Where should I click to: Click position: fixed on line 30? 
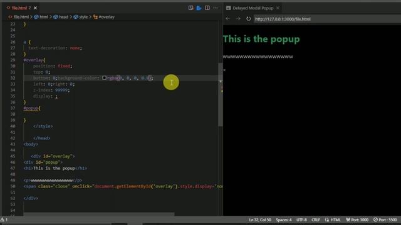[53, 66]
